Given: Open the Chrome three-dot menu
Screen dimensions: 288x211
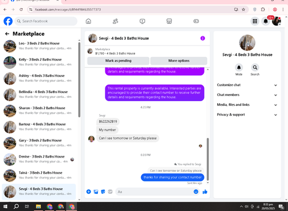Looking at the screenshot, I should pos(283,9).
